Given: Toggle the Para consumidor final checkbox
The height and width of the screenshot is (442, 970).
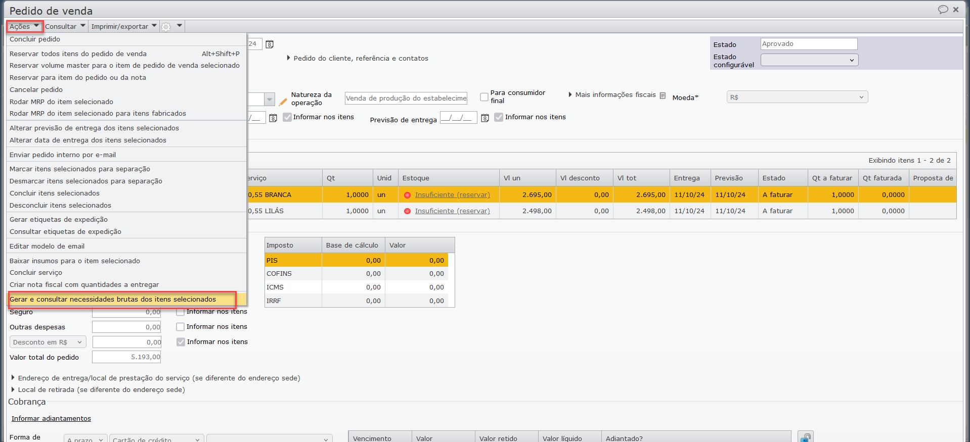Looking at the screenshot, I should point(484,97).
